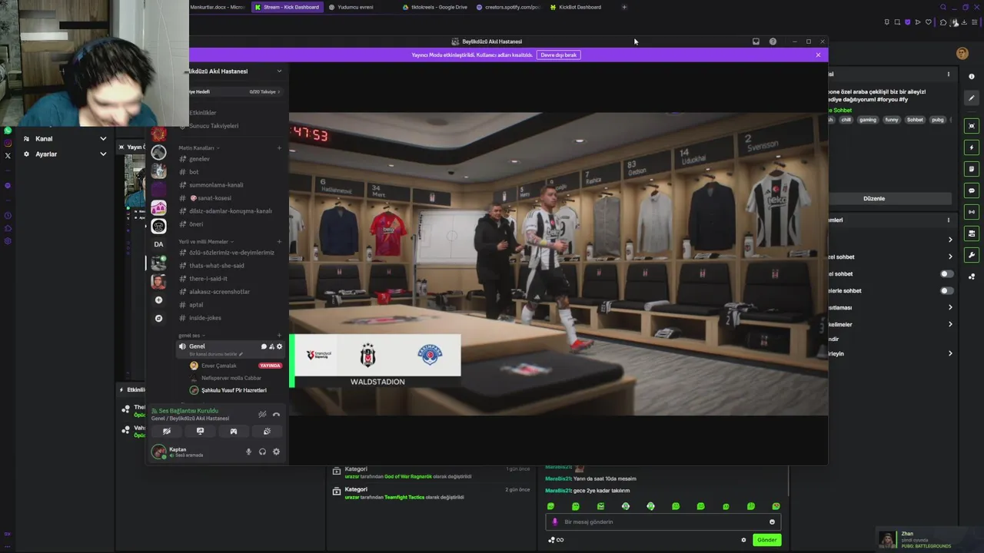Click gaming tag chip
Viewport: 984px width, 553px height.
tap(868, 120)
